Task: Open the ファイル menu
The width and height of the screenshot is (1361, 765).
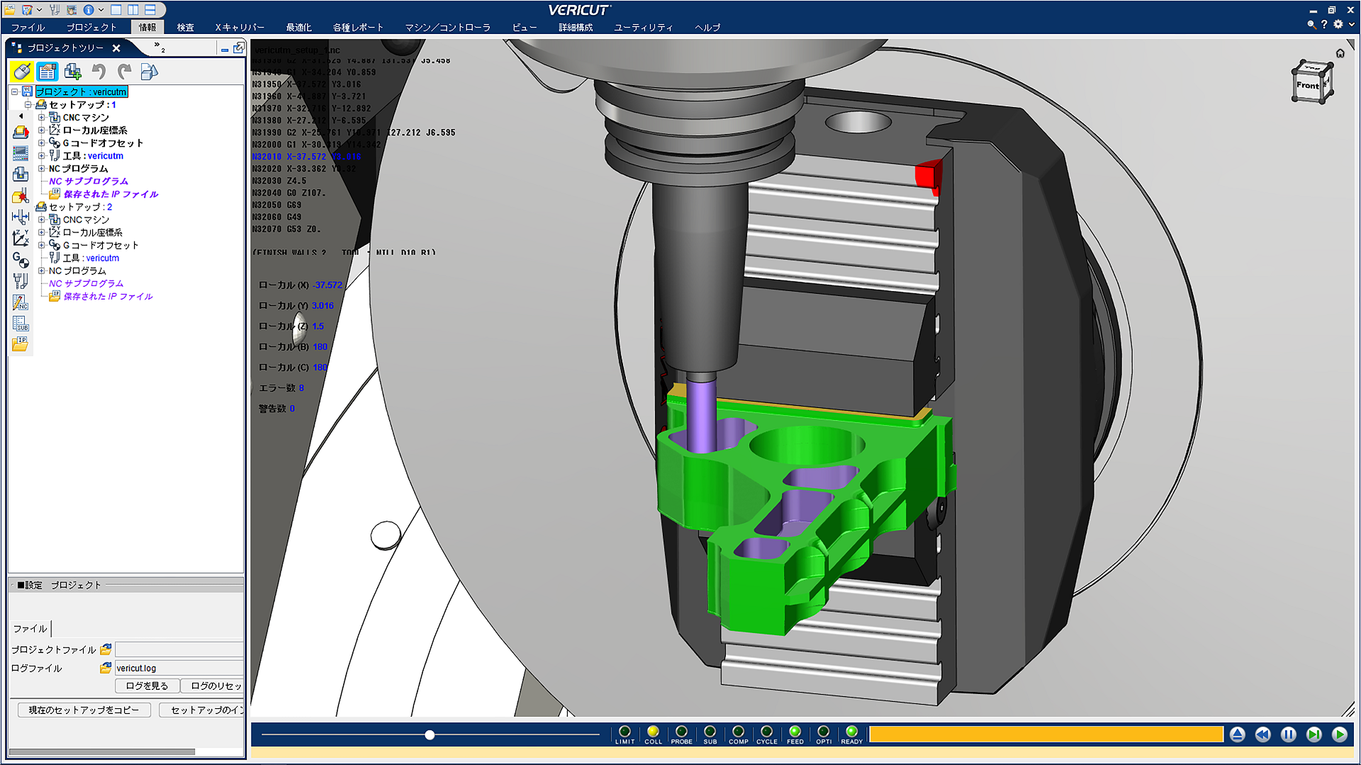Action: (x=28, y=28)
